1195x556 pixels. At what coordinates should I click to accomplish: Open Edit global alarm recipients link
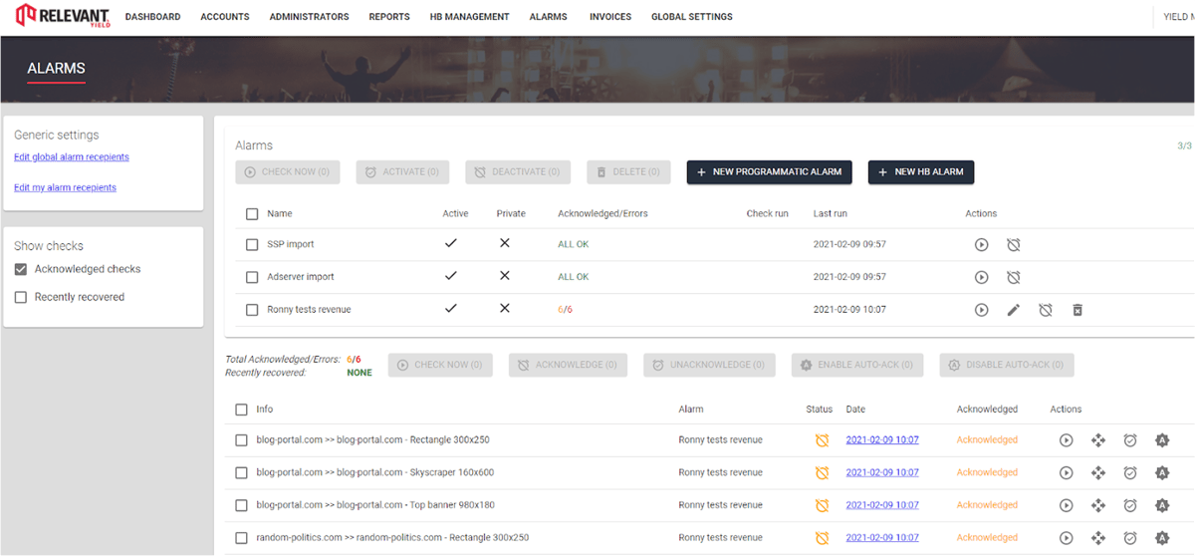(72, 157)
